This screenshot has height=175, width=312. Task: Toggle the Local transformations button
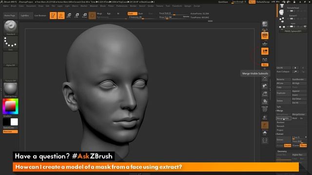[265, 51]
